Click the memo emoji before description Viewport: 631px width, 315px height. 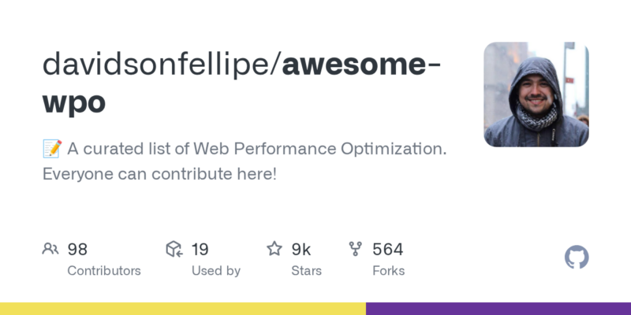click(x=51, y=150)
